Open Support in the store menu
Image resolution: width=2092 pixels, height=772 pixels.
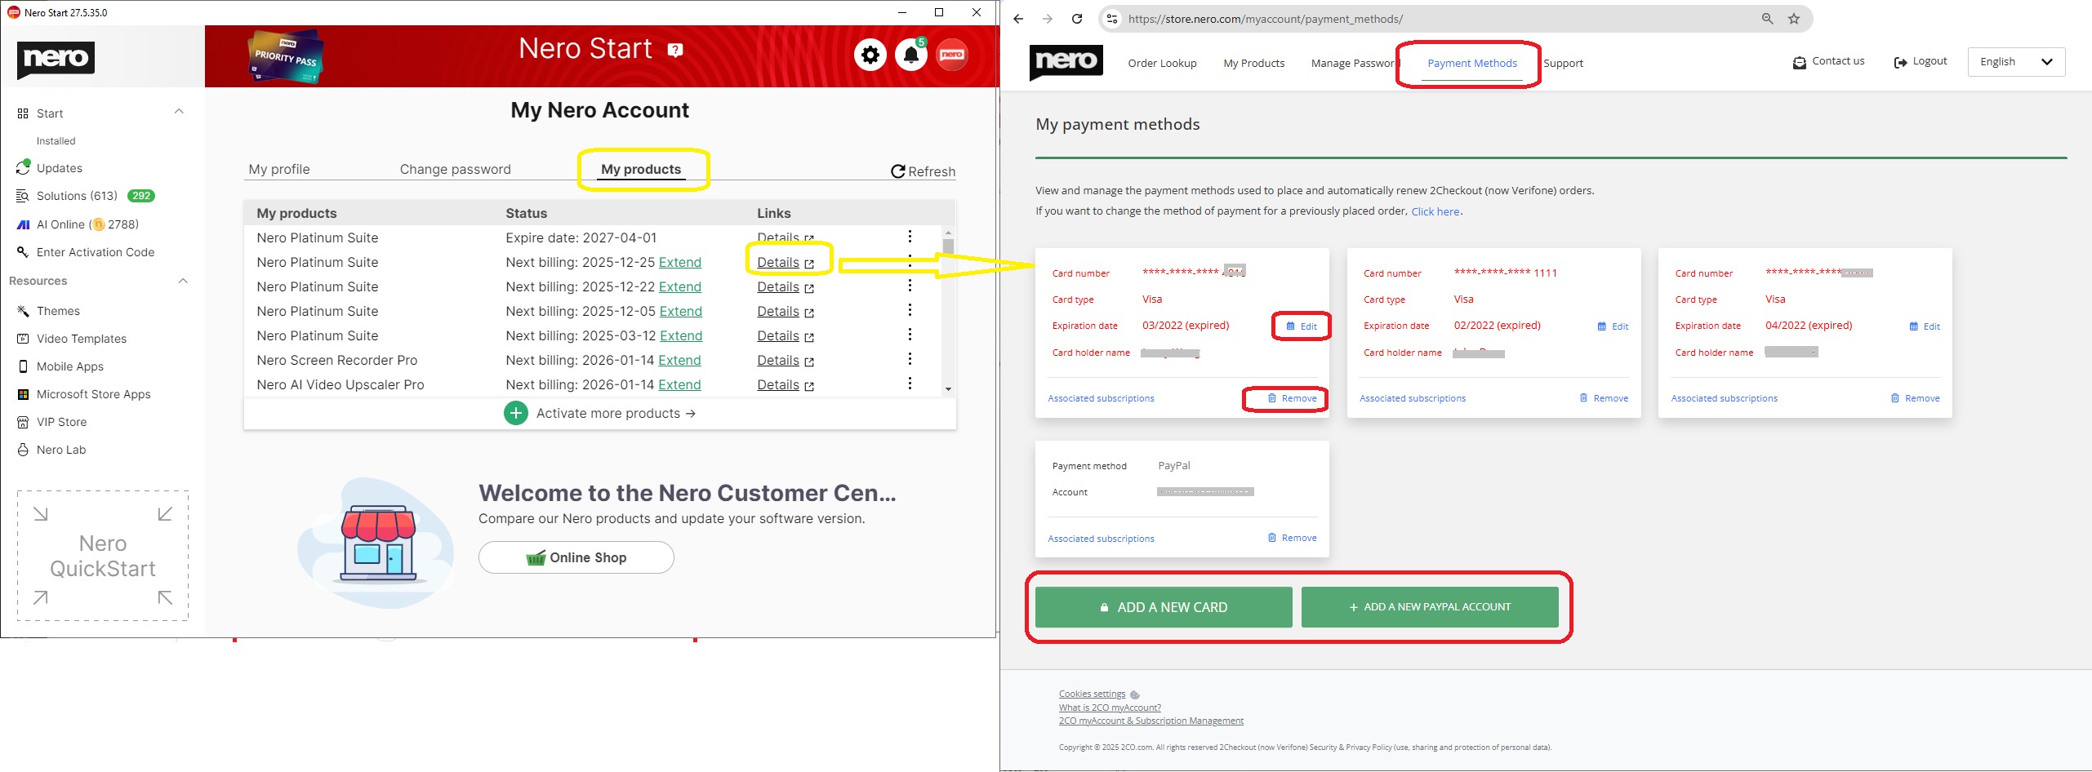coord(1563,64)
